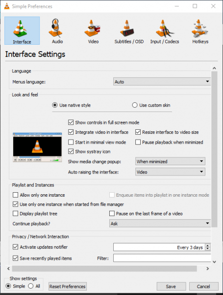Select Use custom skin option
Image resolution: width=223 pixels, height=295 pixels.
135,105
